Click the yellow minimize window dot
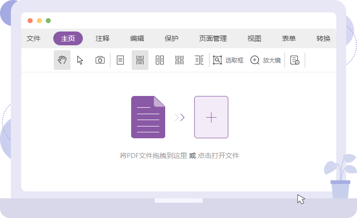The image size is (357, 218). tap(39, 21)
